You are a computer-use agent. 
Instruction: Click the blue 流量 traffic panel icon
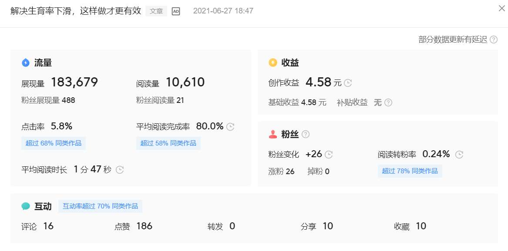[x=25, y=63]
